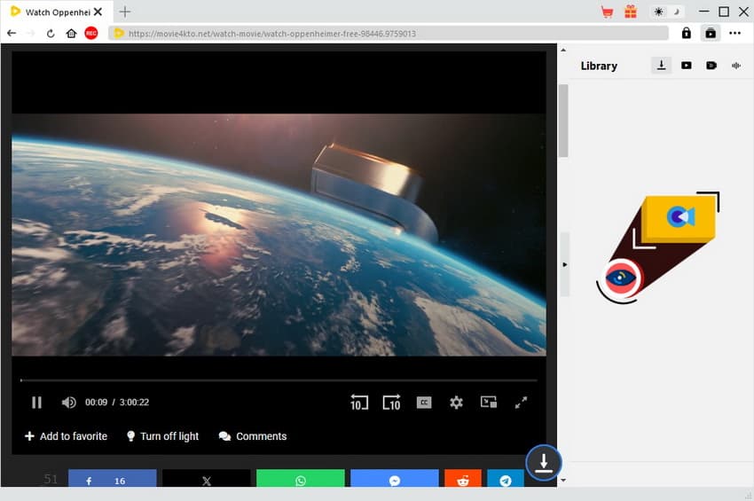This screenshot has width=754, height=501.
Task: Start recording with the red REC button
Action: [x=90, y=33]
